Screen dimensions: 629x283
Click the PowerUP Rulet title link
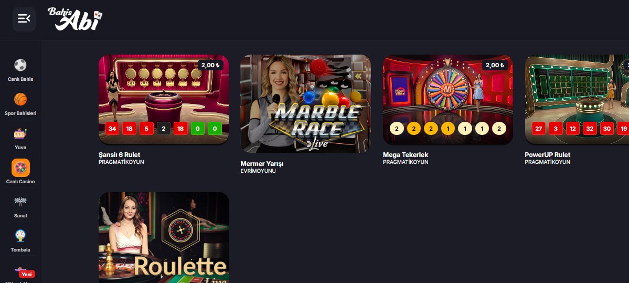pos(548,154)
